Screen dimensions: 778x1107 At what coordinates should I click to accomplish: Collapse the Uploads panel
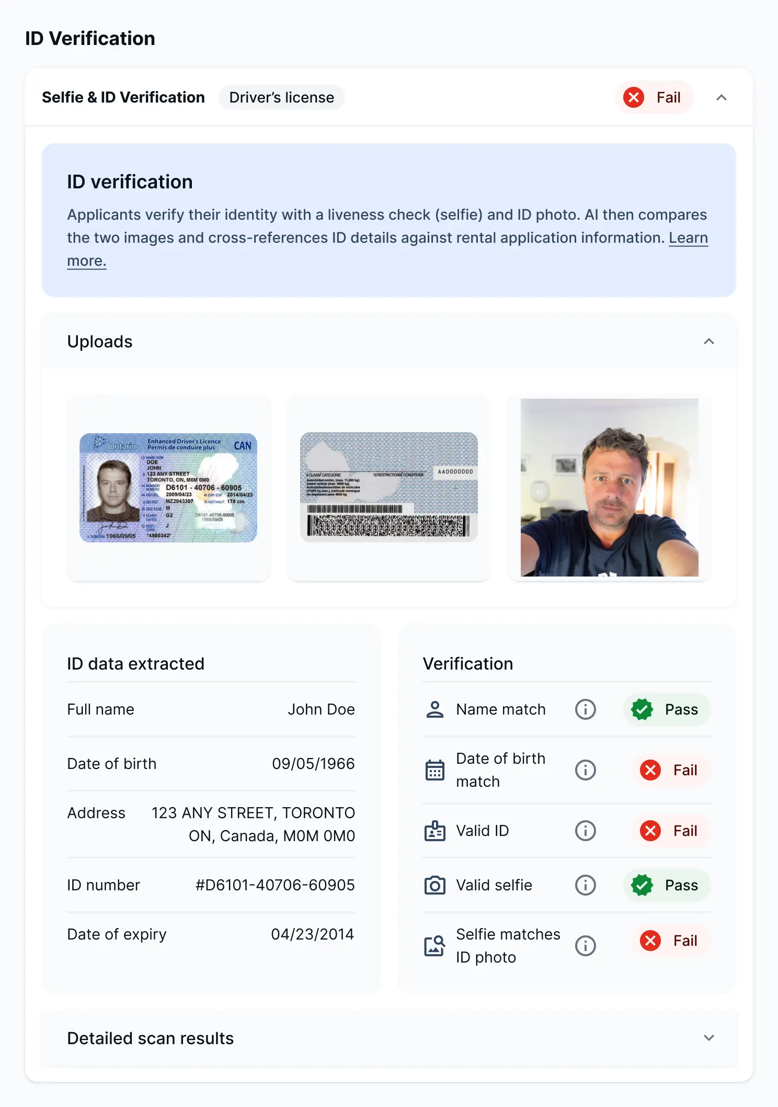(x=708, y=342)
